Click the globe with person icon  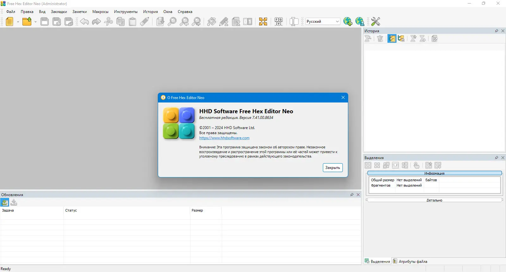tap(360, 22)
